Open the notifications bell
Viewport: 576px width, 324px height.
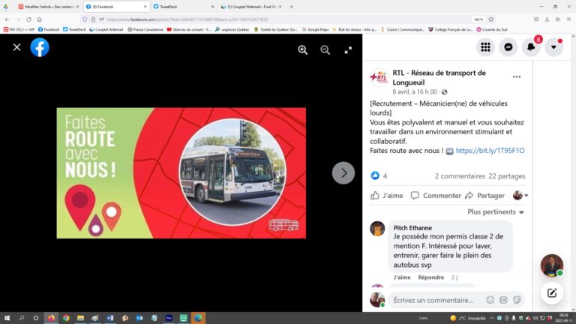click(531, 46)
